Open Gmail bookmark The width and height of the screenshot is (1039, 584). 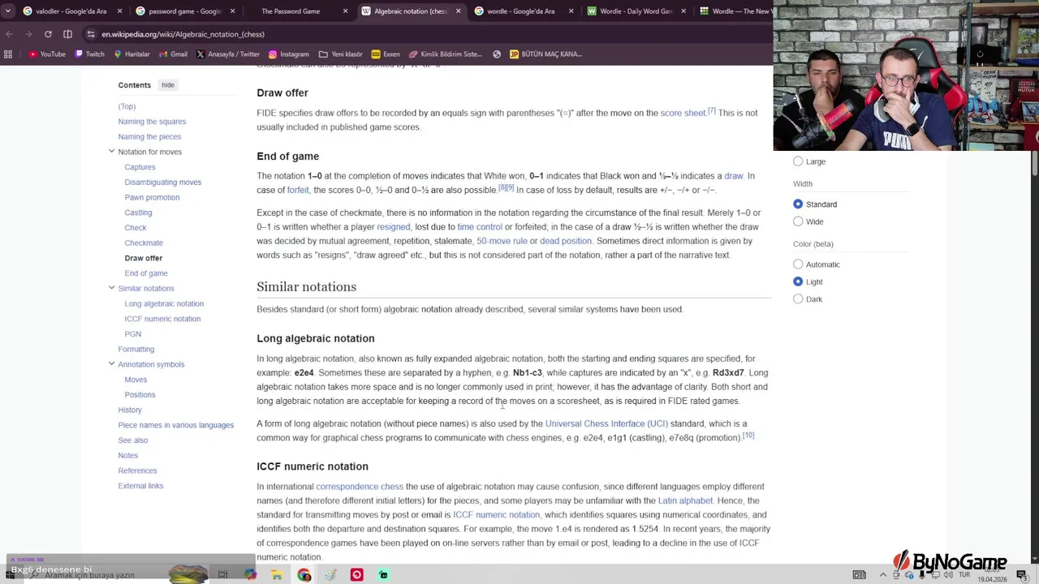(173, 54)
